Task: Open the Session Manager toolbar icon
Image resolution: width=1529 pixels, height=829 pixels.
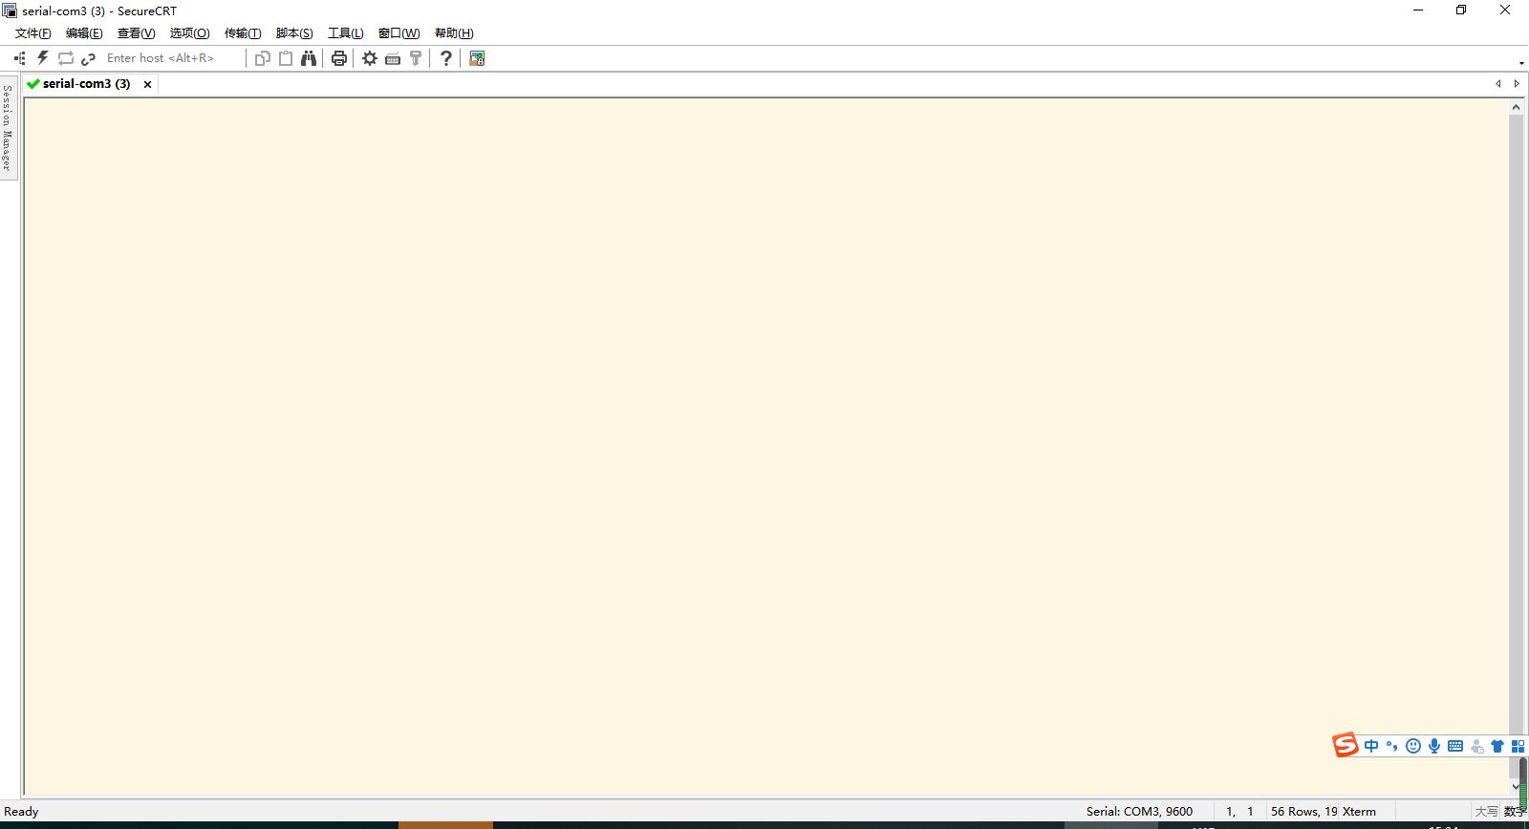Action: [19, 58]
